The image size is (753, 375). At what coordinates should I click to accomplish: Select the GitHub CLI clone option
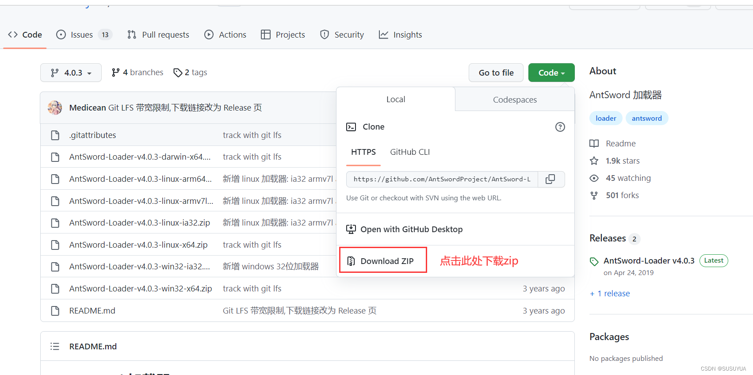pyautogui.click(x=410, y=152)
